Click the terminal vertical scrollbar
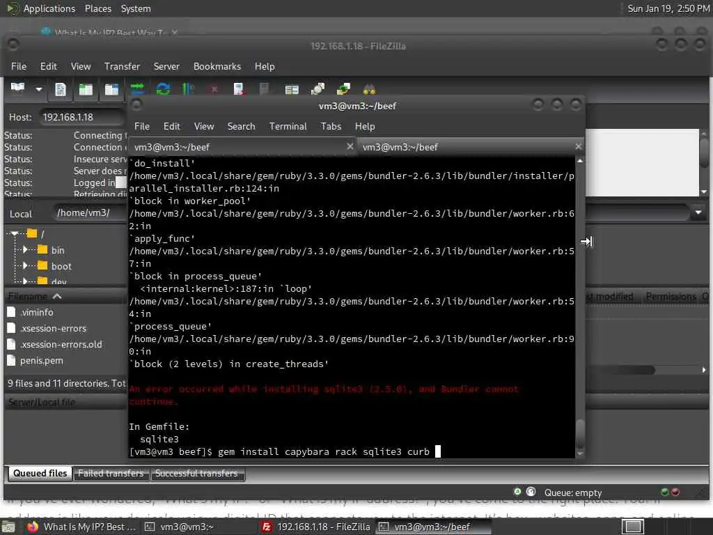Screen dimensions: 713x535 (x=580, y=307)
